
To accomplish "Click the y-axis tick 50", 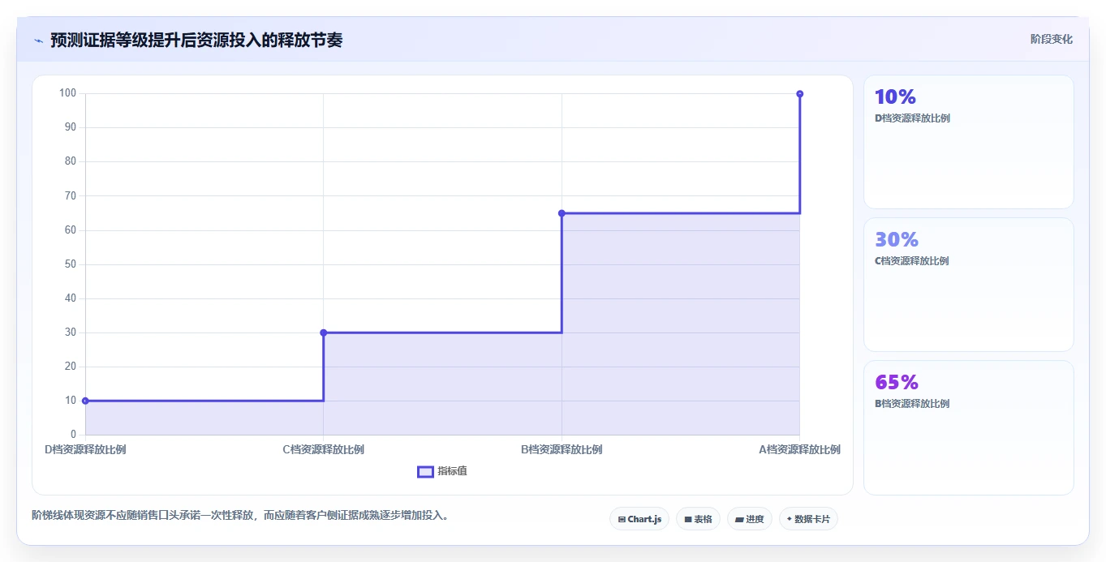I will point(71,264).
